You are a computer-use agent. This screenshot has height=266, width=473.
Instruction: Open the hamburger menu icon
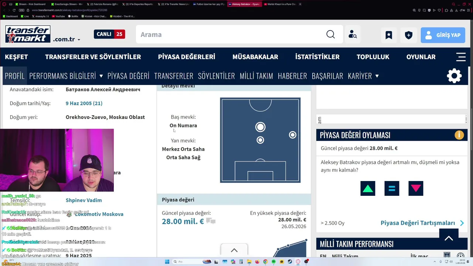[461, 57]
